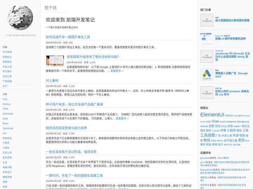Viewport: 253px width, 189px height.
Task: Select the 加密 tag
Action: click(x=212, y=126)
